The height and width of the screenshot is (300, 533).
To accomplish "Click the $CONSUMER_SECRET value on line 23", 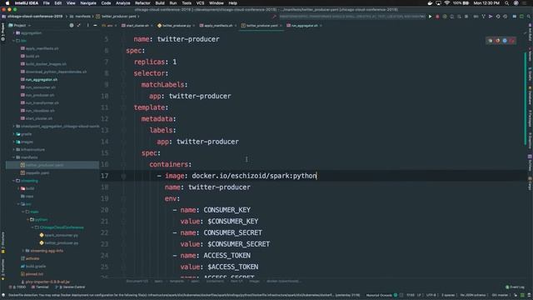I will [x=239, y=244].
